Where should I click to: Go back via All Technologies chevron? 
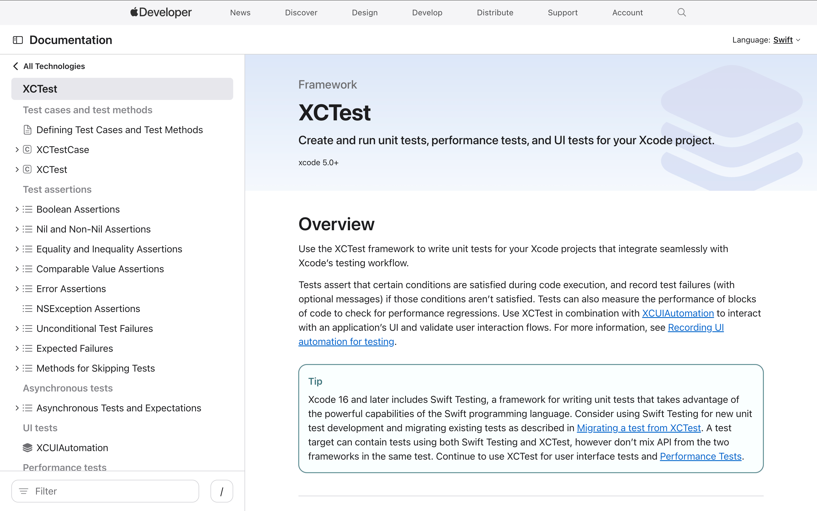click(x=16, y=66)
